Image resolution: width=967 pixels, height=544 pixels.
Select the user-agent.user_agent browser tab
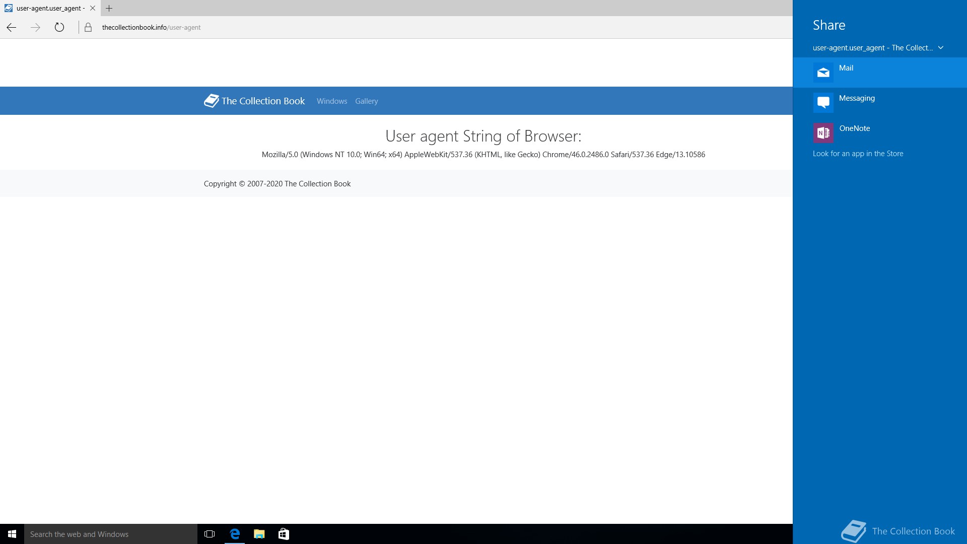(50, 8)
